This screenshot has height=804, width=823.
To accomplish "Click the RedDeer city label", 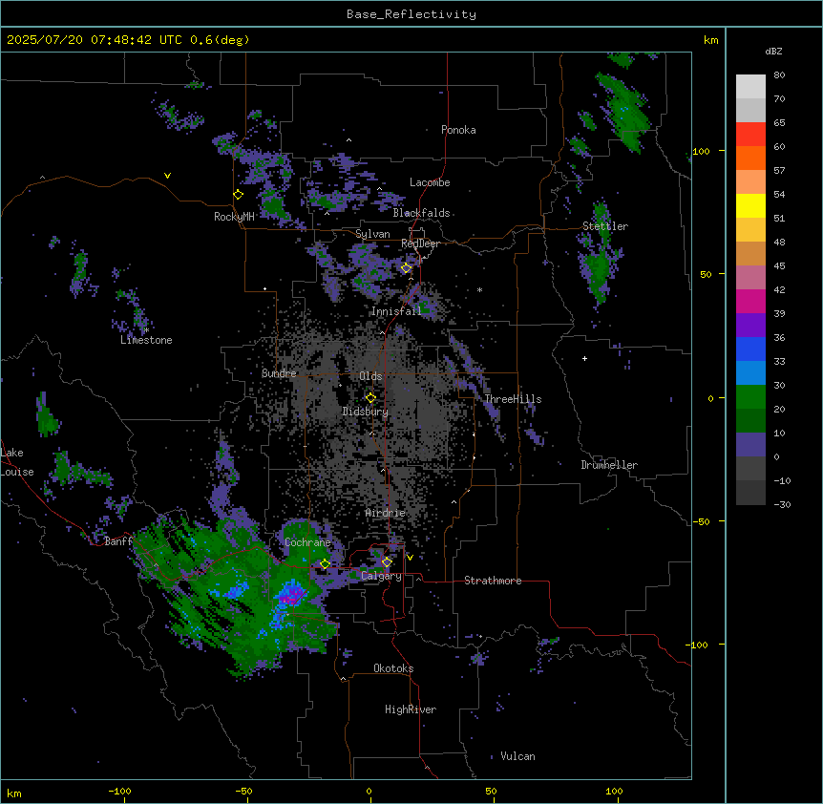I will (x=420, y=244).
